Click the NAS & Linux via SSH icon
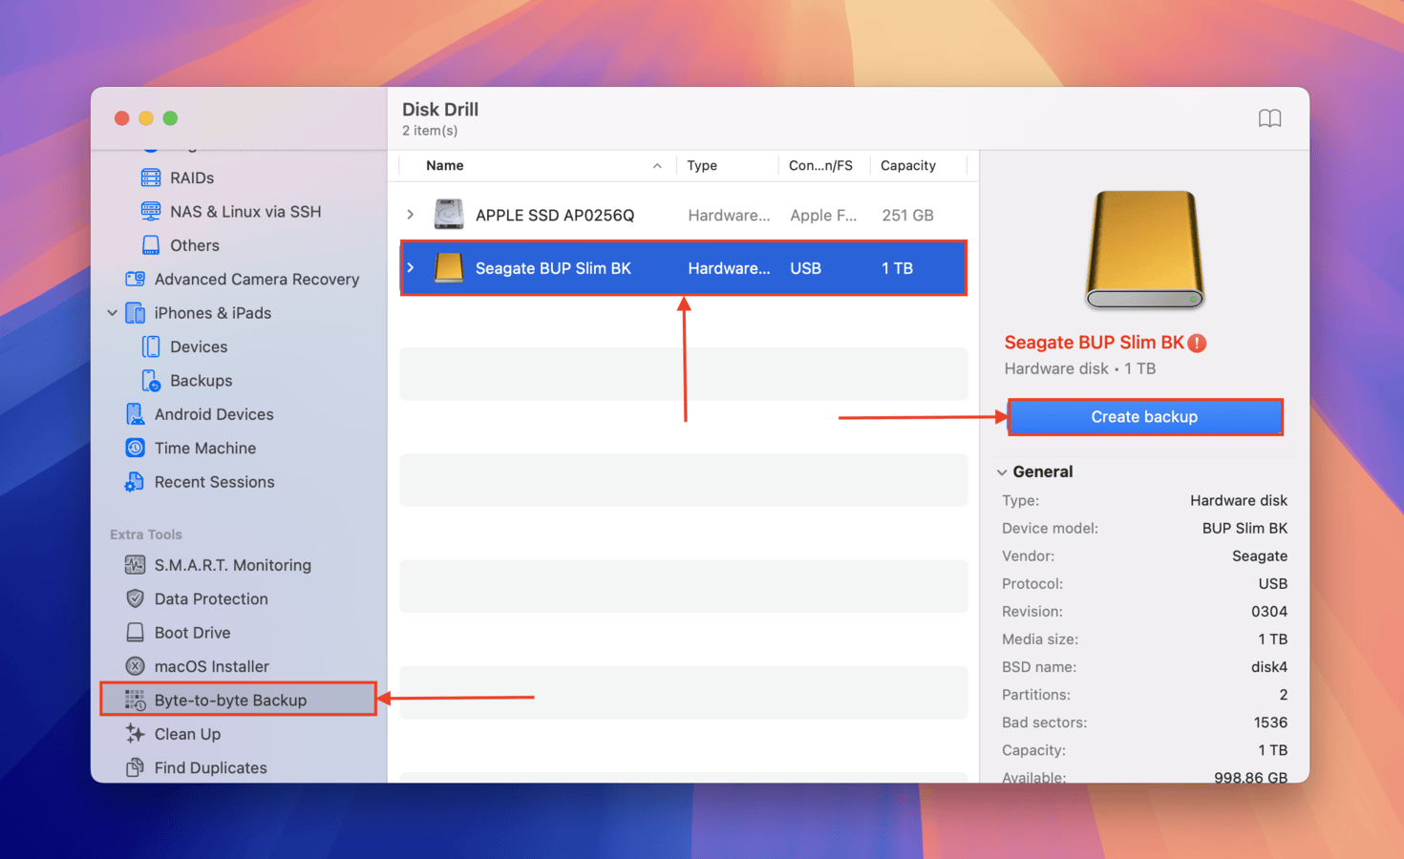This screenshot has height=859, width=1404. 151,211
